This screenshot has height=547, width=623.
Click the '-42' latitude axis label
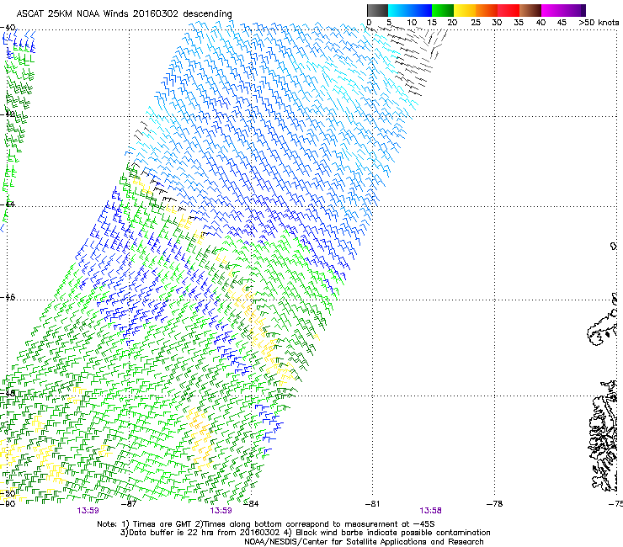tap(8, 114)
